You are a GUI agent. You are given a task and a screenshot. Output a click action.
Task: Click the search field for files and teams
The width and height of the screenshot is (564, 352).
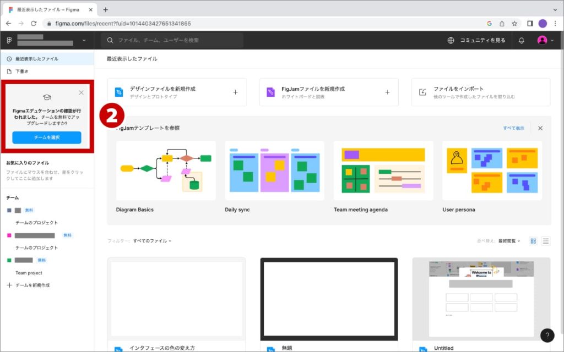tap(172, 40)
